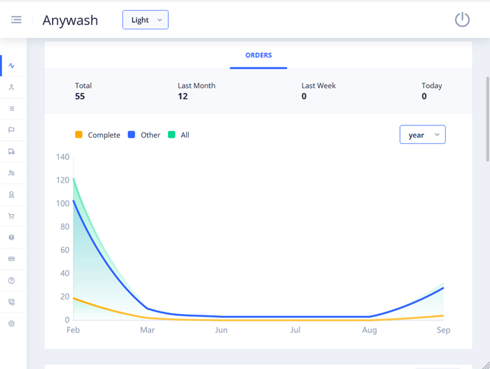Switch to the ORDERS tab
The image size is (490, 369).
(x=258, y=55)
